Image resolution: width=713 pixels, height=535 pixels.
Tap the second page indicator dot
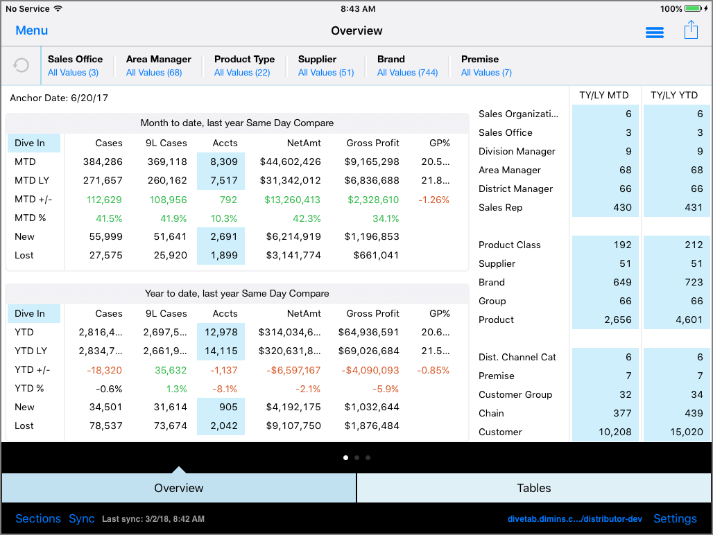[x=356, y=457]
